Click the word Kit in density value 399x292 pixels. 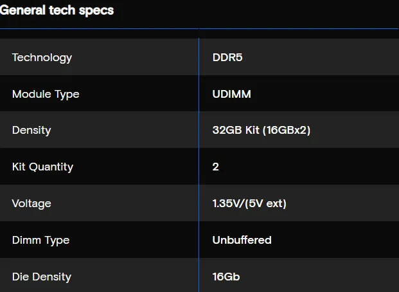pyautogui.click(x=252, y=130)
